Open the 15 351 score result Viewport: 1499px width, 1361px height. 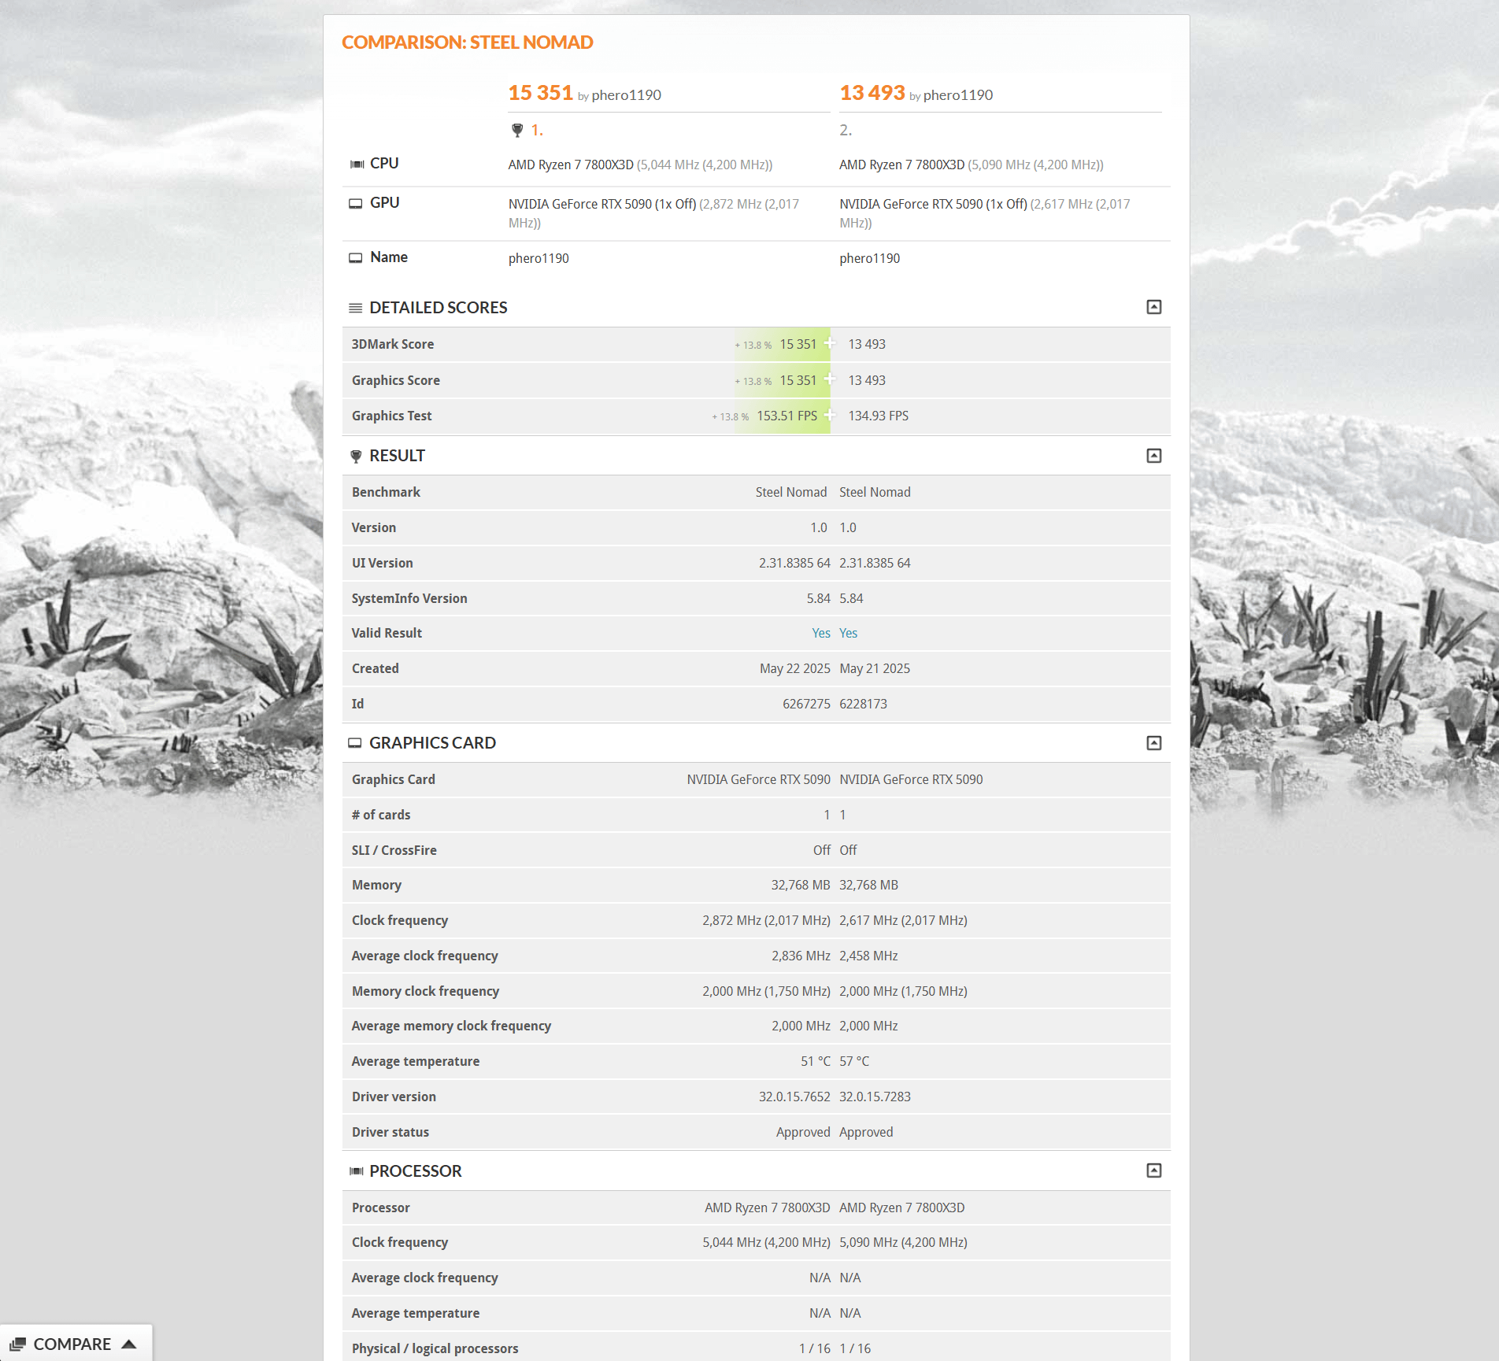point(540,93)
